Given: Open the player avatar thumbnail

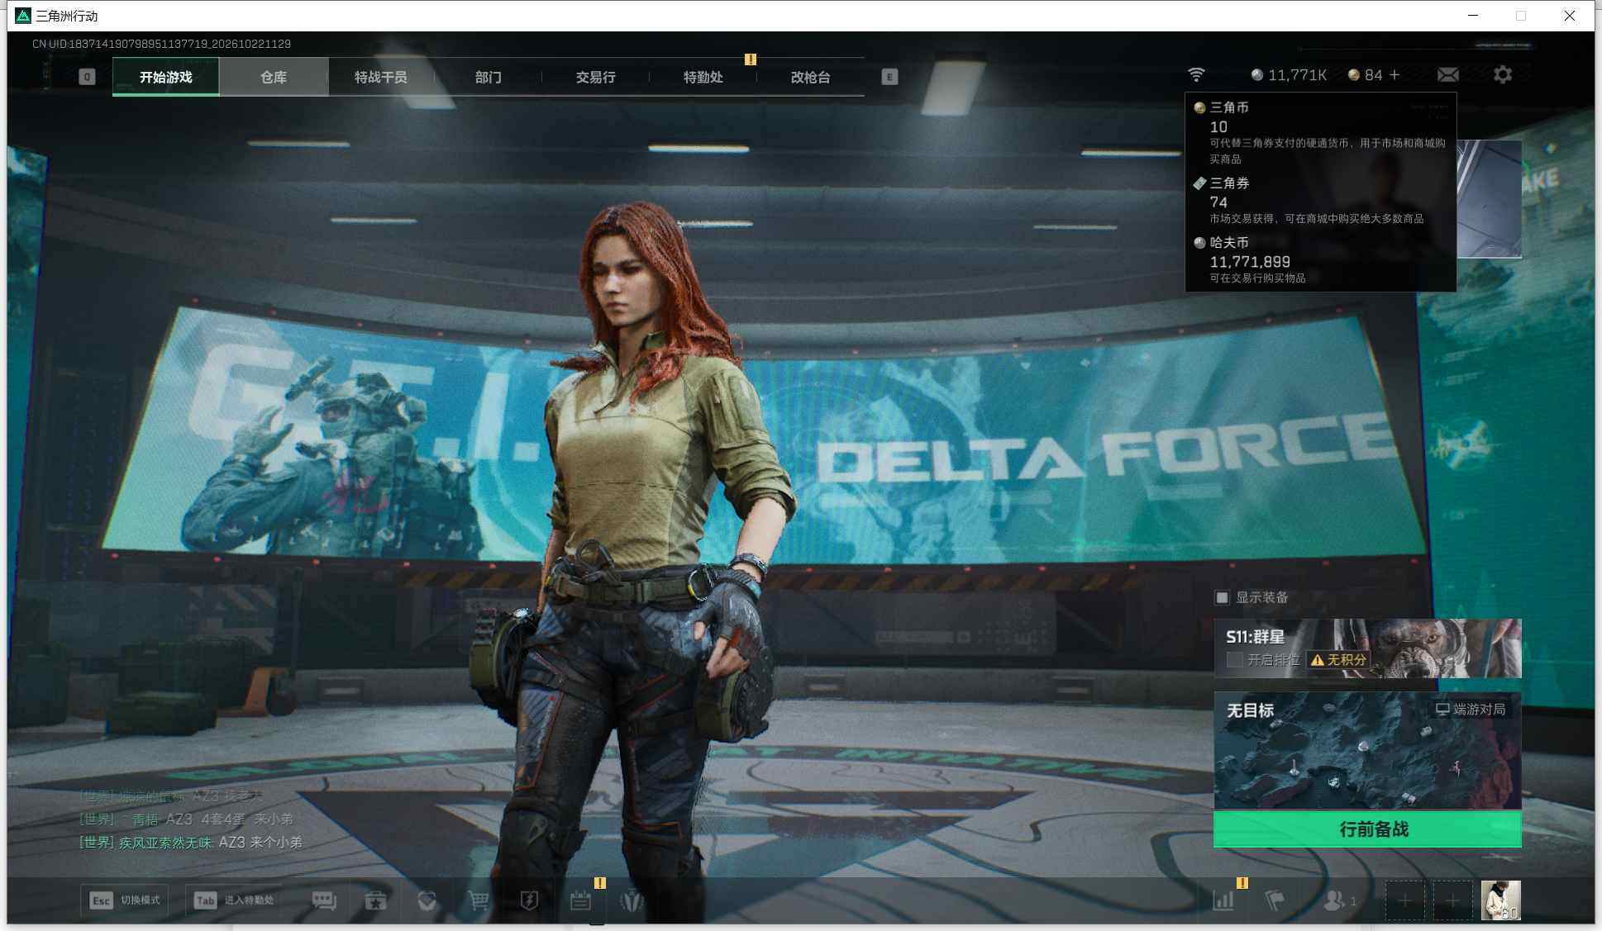Looking at the screenshot, I should click(1500, 900).
